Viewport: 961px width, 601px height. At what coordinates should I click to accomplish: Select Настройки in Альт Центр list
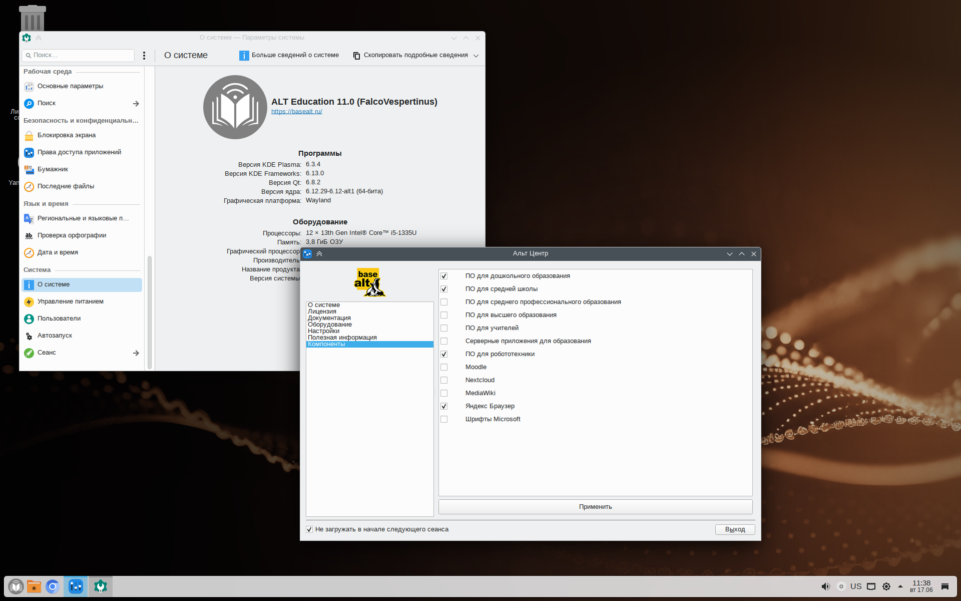coord(369,331)
